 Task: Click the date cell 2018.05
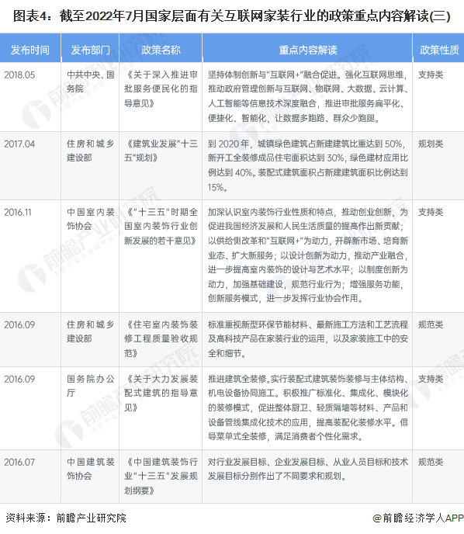[x=19, y=75]
